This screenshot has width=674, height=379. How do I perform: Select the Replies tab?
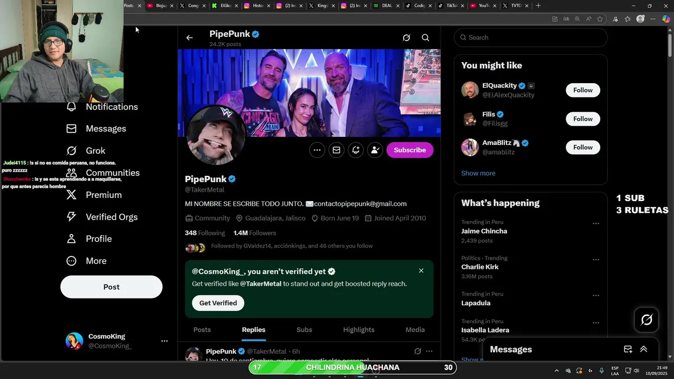coord(253,330)
